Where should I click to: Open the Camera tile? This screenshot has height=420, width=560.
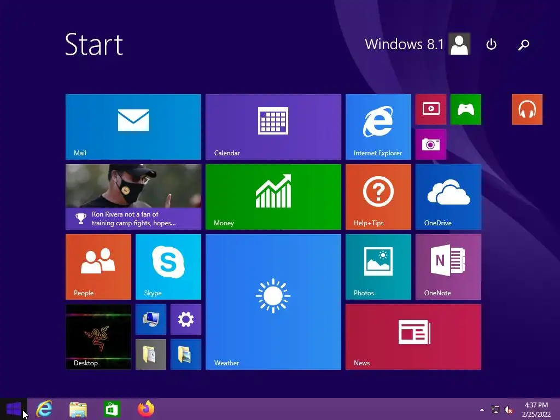coord(431,144)
